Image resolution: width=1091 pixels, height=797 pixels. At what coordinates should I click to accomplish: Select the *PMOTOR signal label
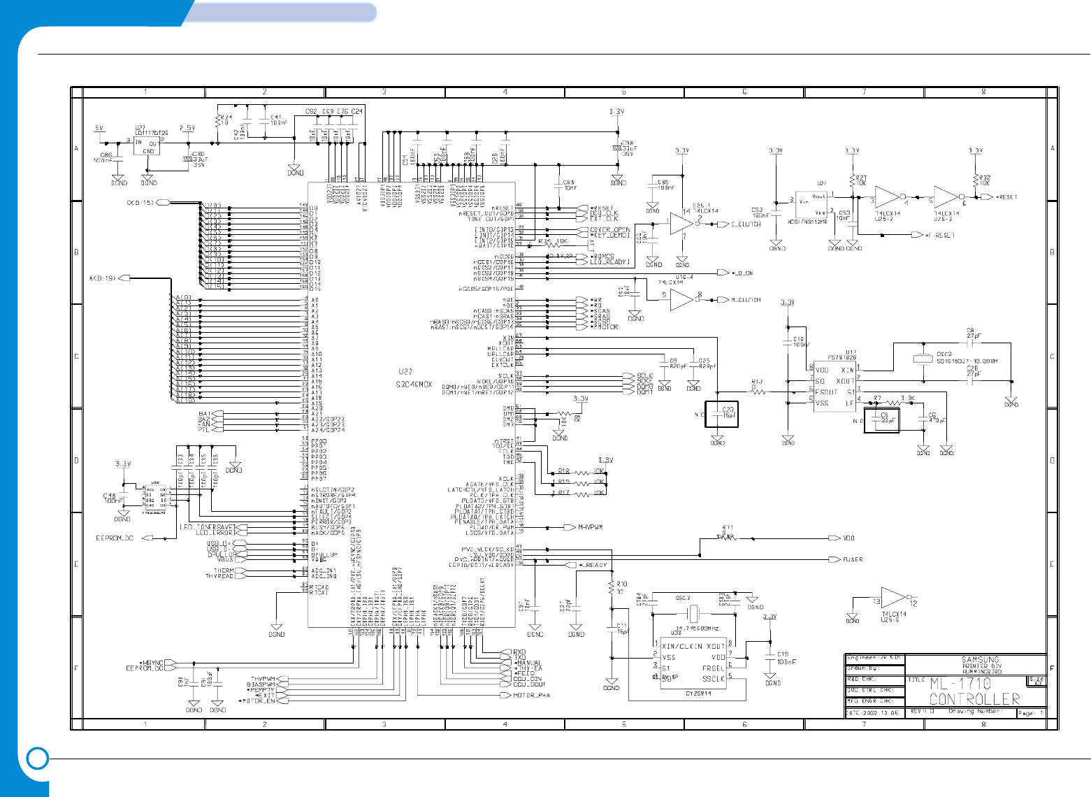pos(605,326)
